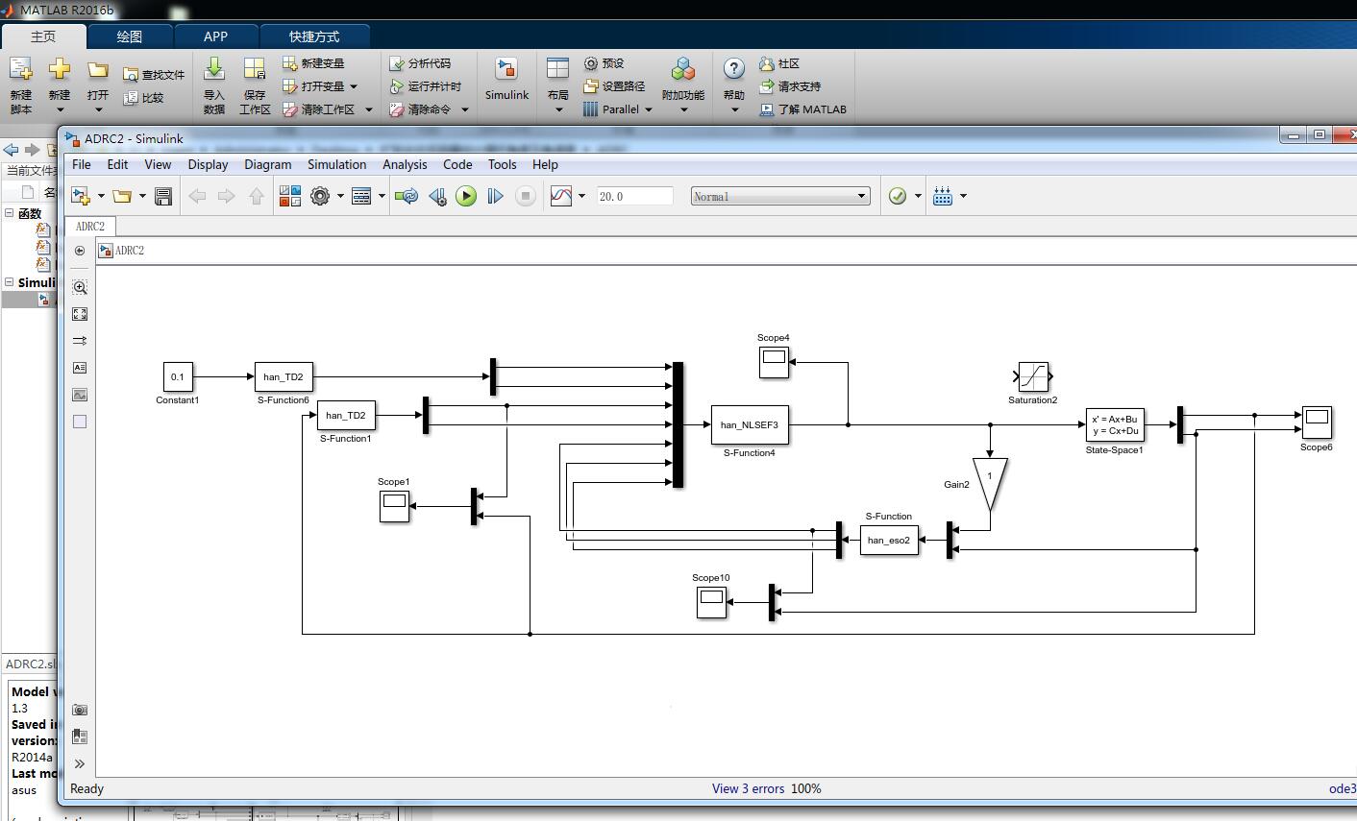Image resolution: width=1357 pixels, height=821 pixels.
Task: Expand Configuration Parameters gear dropdown arrow
Action: point(340,196)
